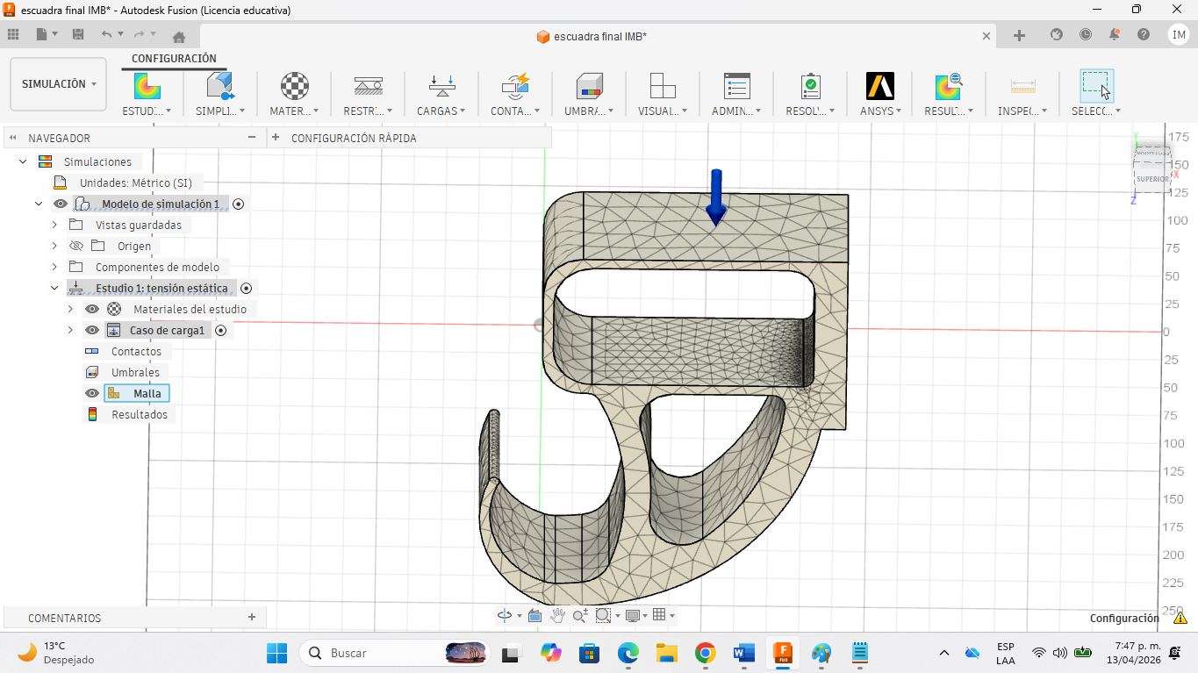Select the Restricciones tool icon

pos(368,86)
